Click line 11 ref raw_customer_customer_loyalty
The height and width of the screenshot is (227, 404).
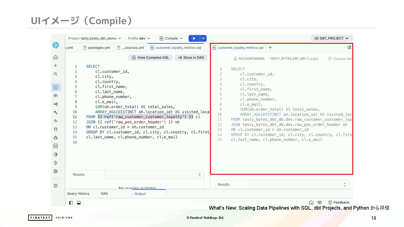[145, 117]
